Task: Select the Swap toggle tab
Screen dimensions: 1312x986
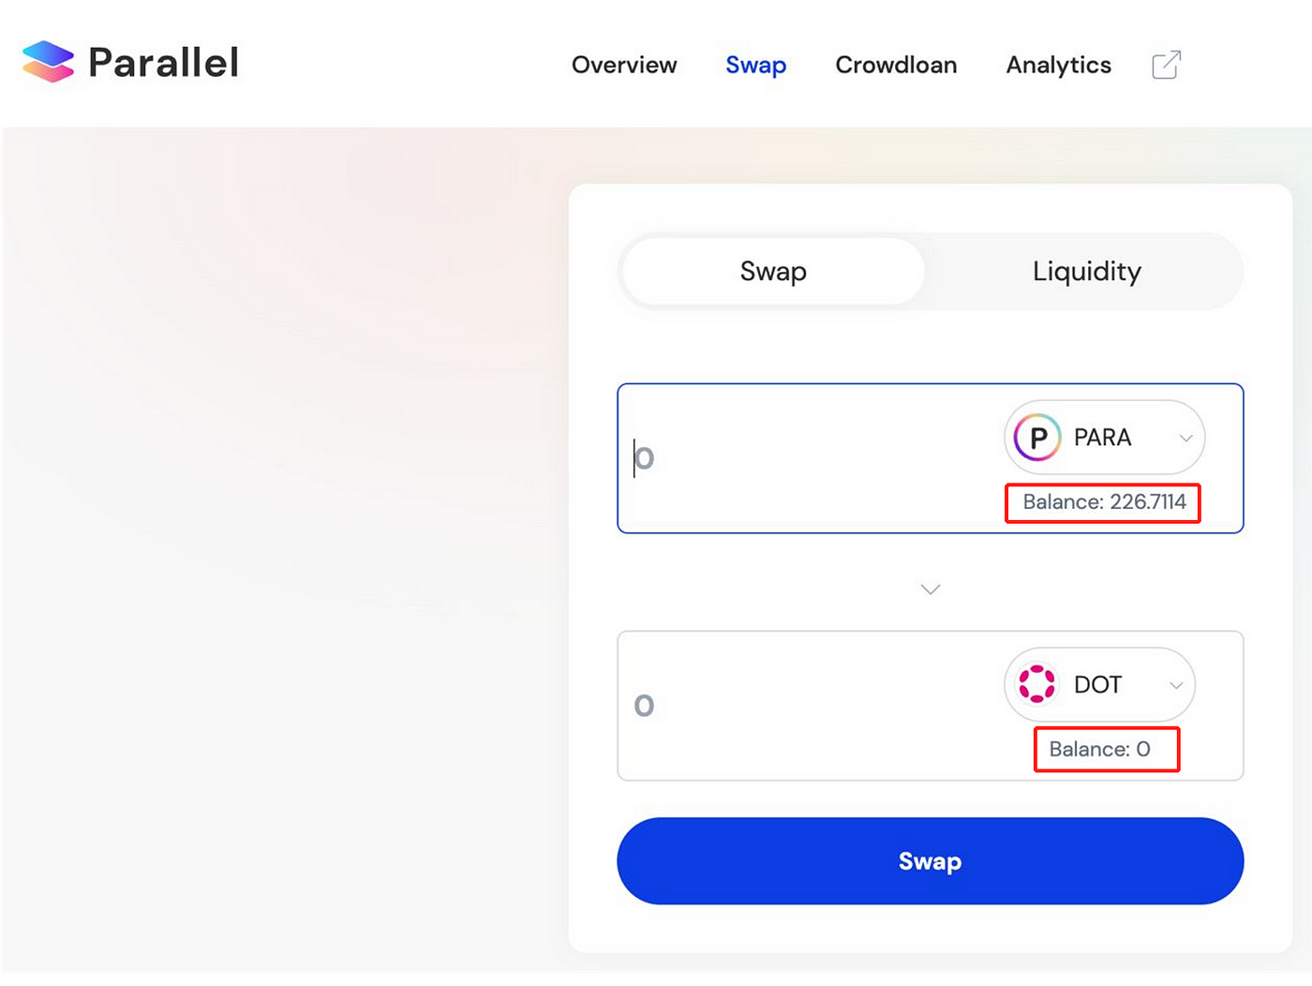Action: pos(773,272)
